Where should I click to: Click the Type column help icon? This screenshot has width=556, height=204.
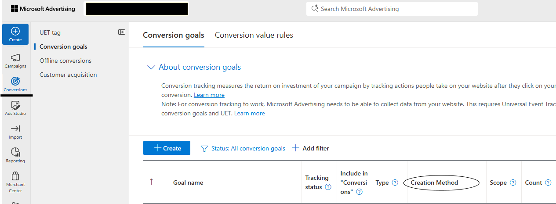[x=395, y=183]
